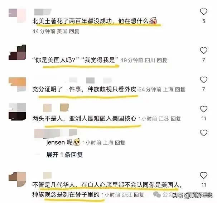217x203 pixels.
Task: Open the first commenter's blurred username
Action: pyautogui.click(x=43, y=12)
